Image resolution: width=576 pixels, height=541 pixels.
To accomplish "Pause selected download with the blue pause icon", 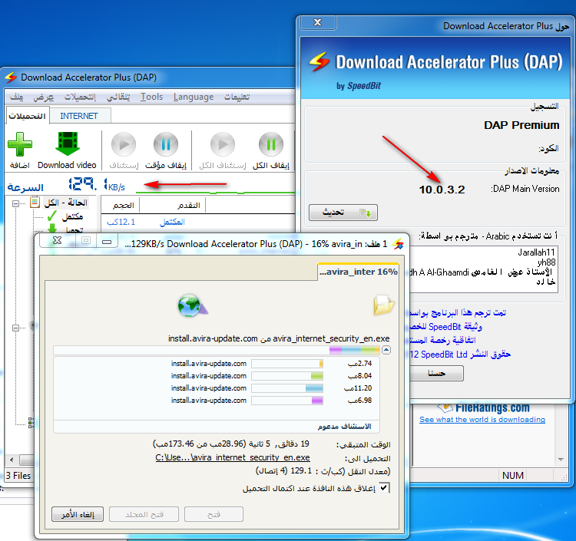I will click(166, 144).
